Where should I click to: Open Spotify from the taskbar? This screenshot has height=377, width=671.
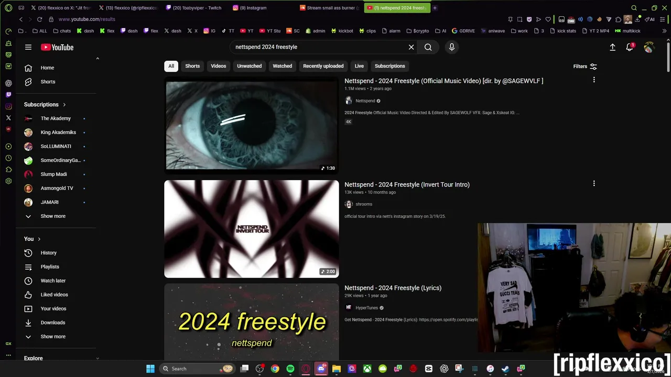[290, 369]
